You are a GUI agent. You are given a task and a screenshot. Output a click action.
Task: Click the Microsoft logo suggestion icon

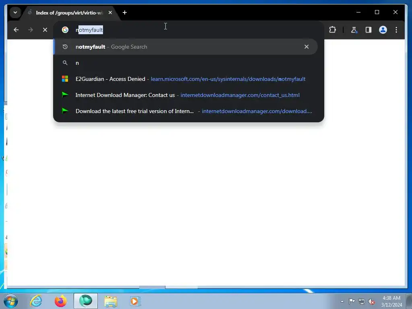65,79
